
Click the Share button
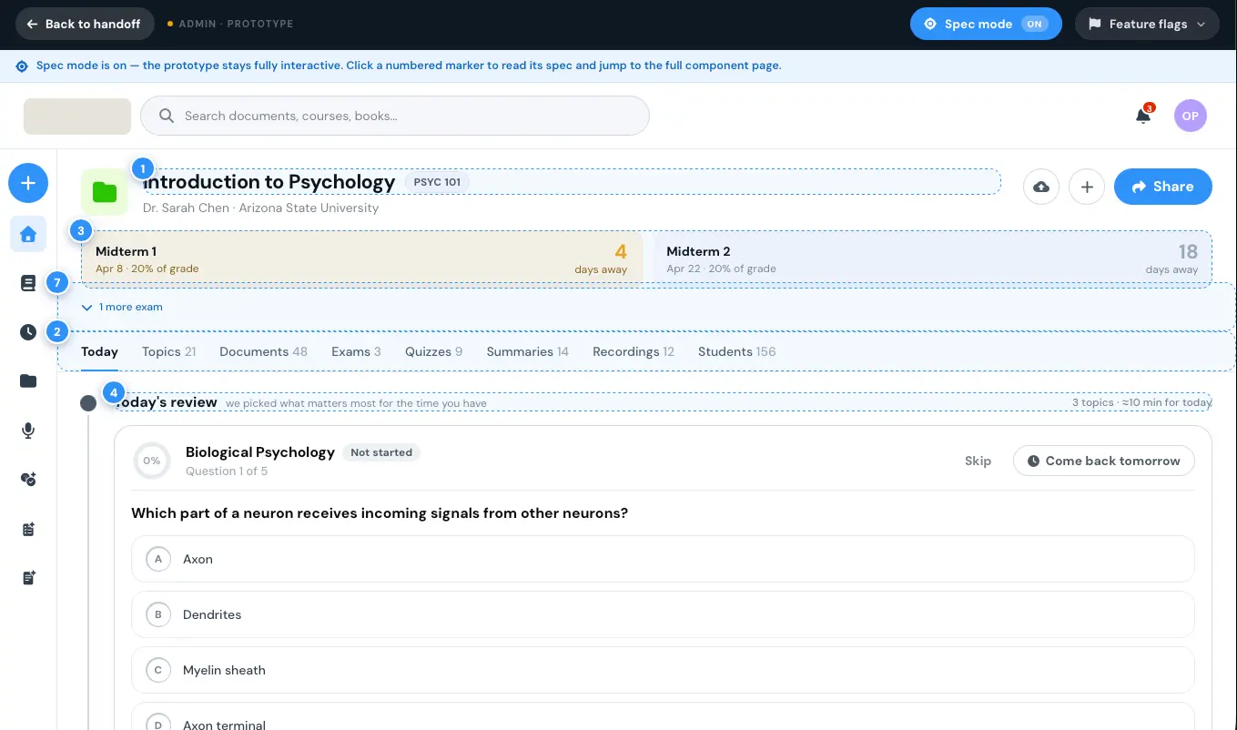pyautogui.click(x=1162, y=187)
